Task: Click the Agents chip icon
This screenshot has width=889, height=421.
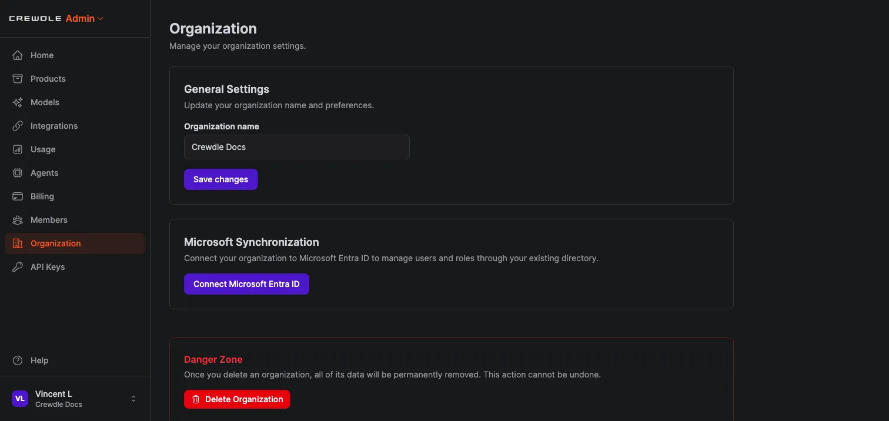Action: pos(18,173)
